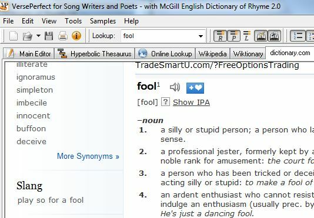Open the Lookup history dropdown arrow
314x218 pixels.
(x=201, y=36)
